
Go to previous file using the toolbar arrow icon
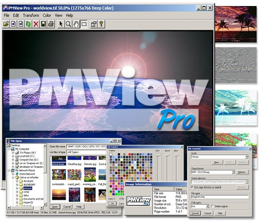[x=13, y=24]
